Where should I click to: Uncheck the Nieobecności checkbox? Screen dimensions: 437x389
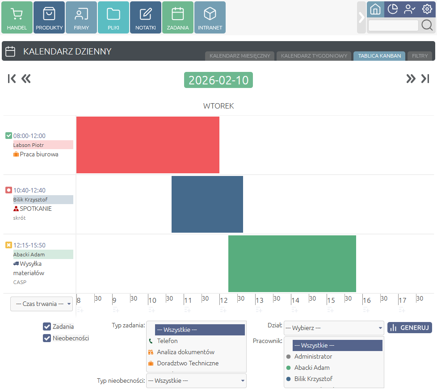click(x=47, y=338)
